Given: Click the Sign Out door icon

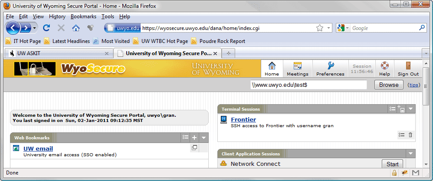Looking at the screenshot, I should [408, 66].
